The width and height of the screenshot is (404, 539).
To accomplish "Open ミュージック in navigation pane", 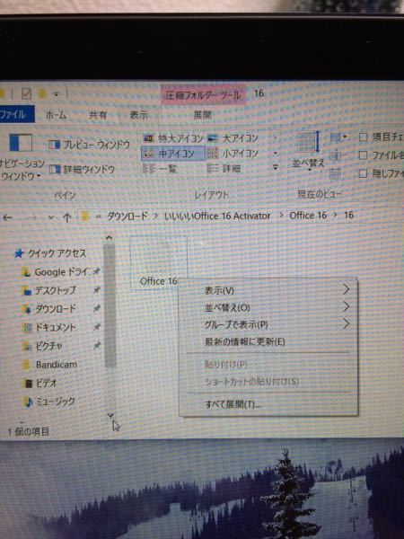I will click(x=49, y=402).
